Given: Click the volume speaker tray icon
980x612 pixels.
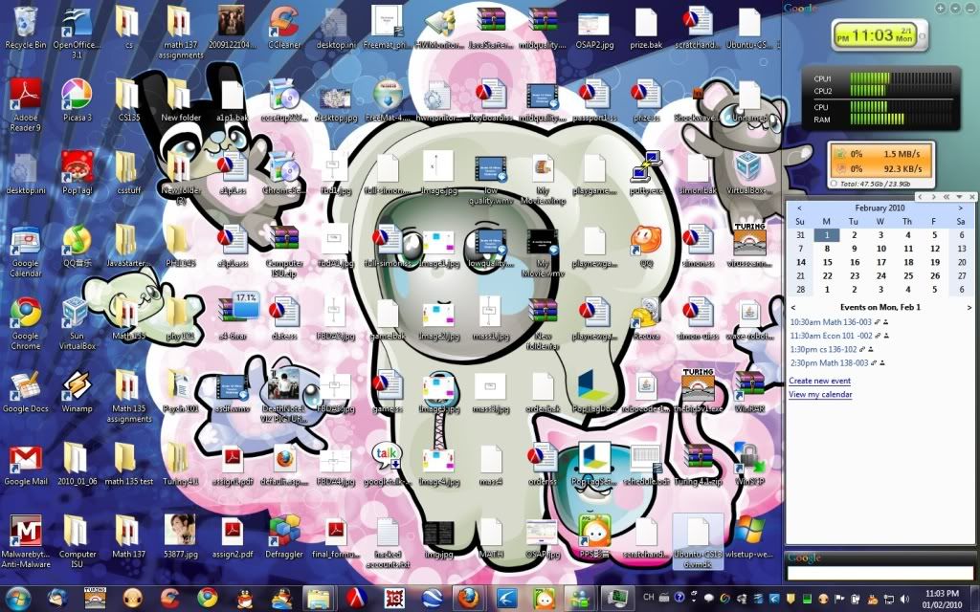Looking at the screenshot, I should [904, 599].
